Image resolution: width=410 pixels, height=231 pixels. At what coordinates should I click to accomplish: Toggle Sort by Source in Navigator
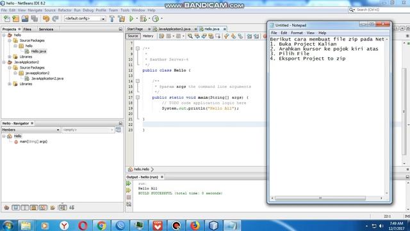click(x=72, y=208)
